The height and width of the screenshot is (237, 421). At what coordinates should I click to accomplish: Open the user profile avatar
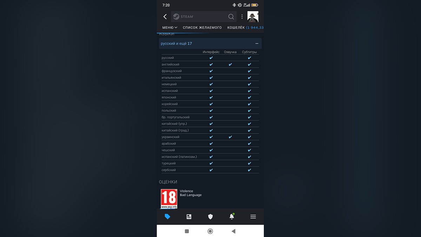point(253,17)
